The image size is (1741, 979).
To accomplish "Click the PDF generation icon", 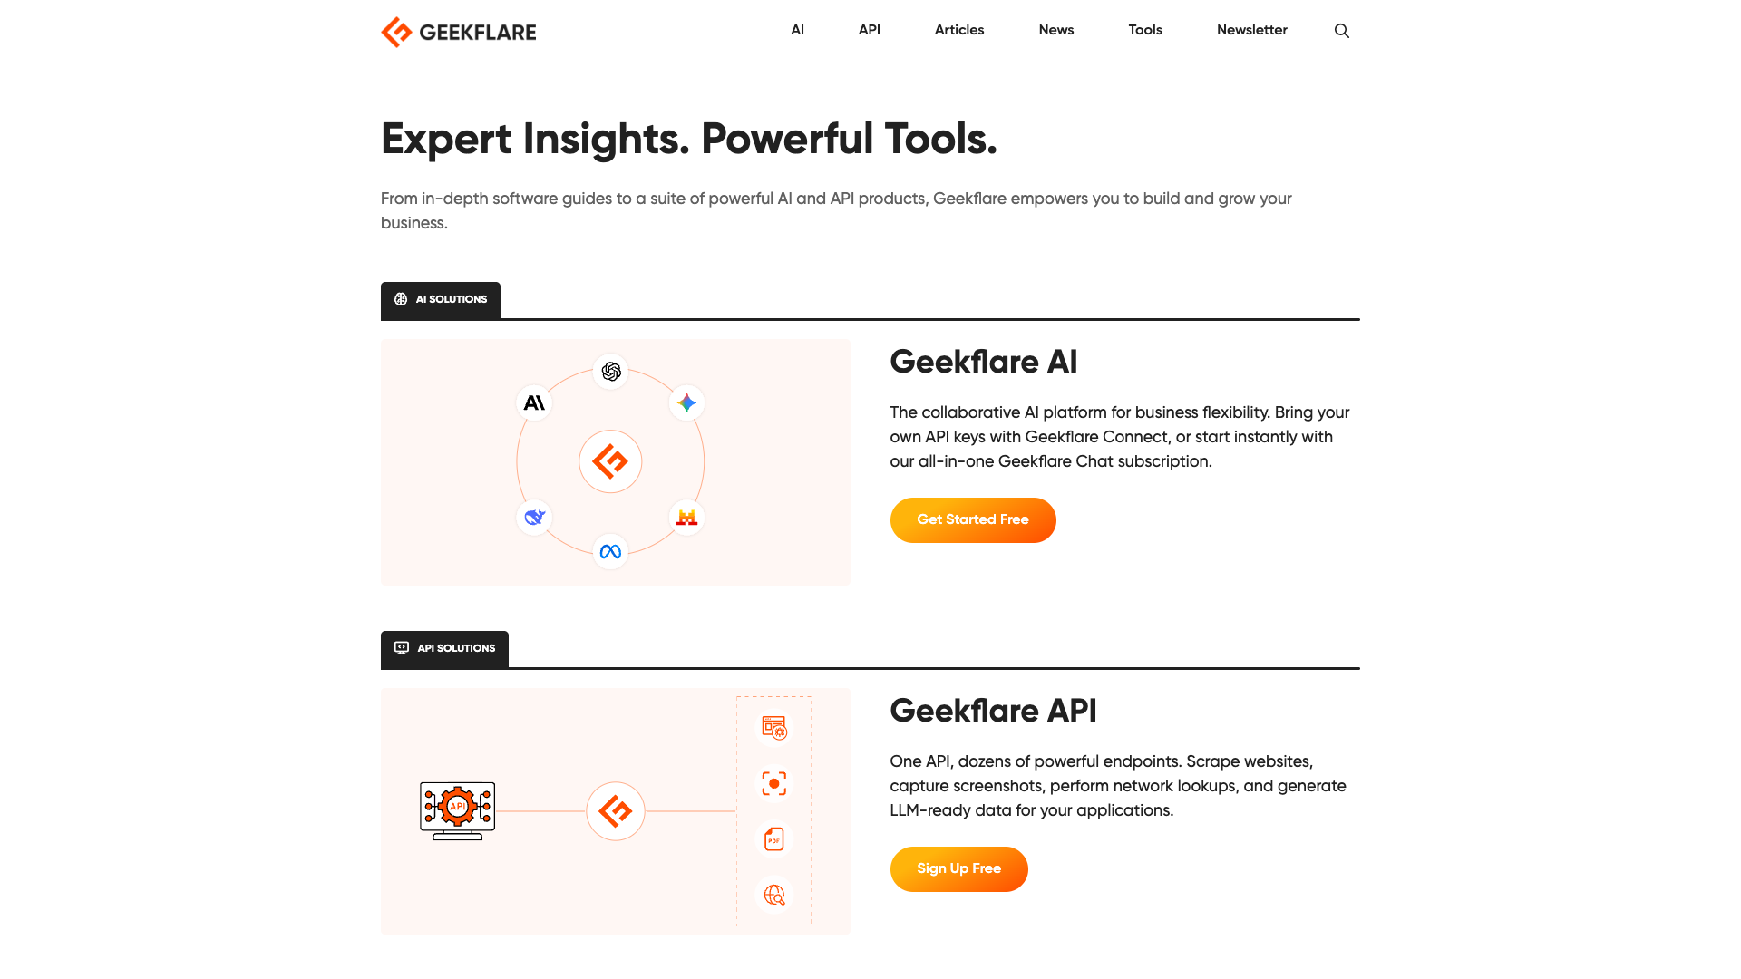I will pyautogui.click(x=773, y=839).
